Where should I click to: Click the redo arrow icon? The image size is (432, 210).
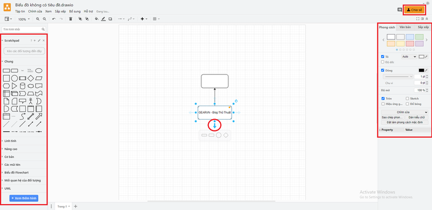61,19
